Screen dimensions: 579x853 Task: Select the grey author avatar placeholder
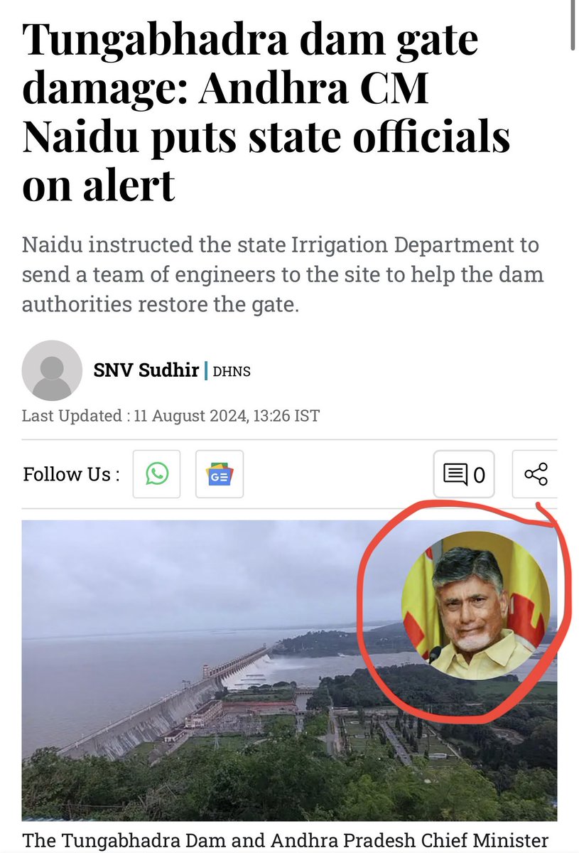52,370
